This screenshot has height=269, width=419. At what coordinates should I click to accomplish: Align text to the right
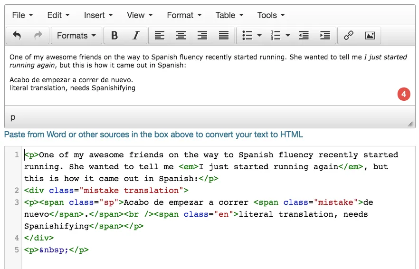point(202,36)
